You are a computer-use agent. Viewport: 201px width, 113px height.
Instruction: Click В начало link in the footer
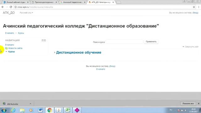[100, 69]
